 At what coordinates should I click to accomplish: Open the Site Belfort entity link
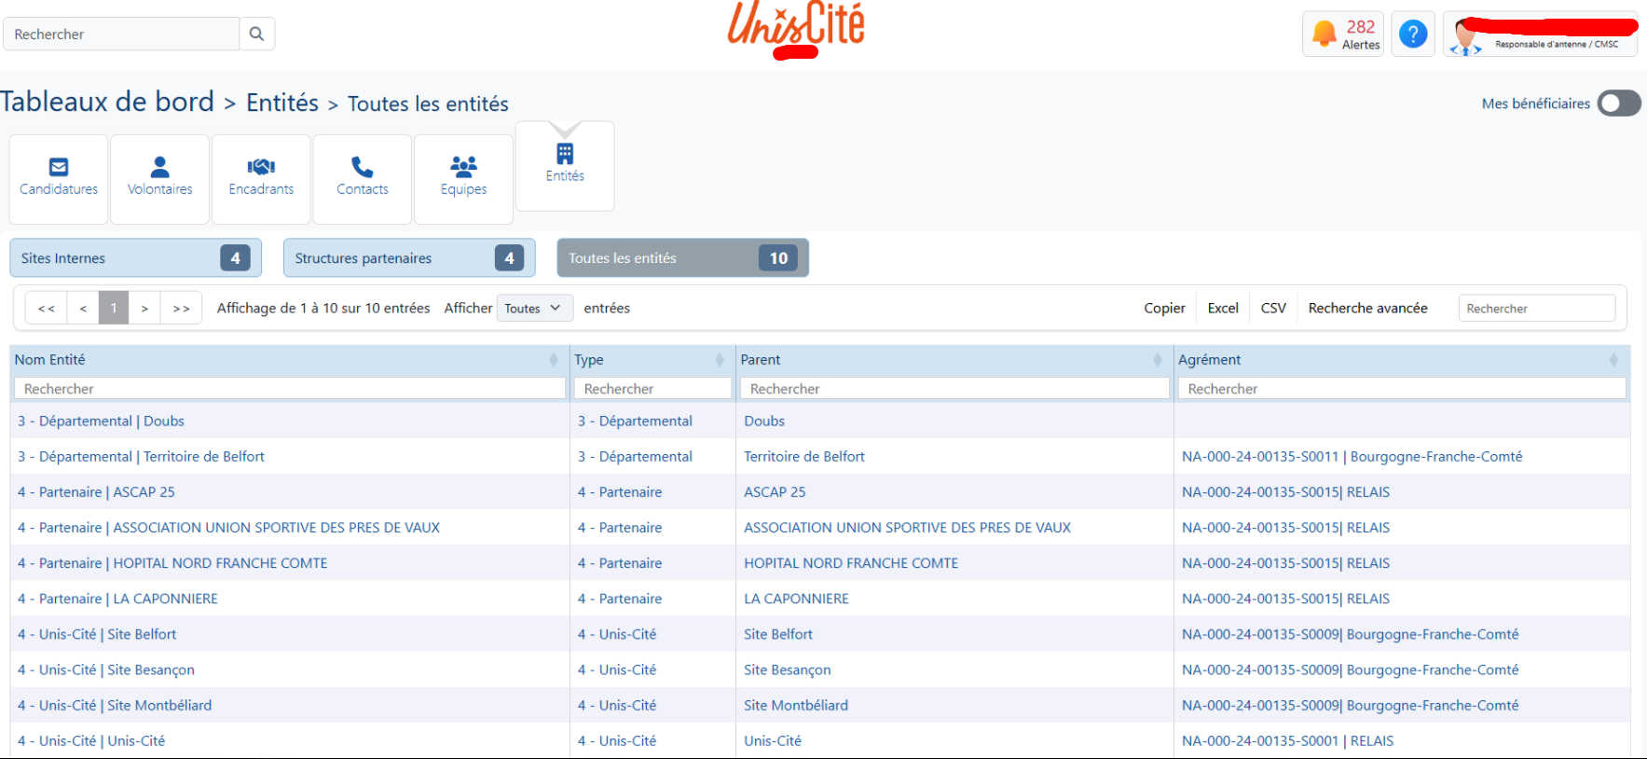click(97, 634)
